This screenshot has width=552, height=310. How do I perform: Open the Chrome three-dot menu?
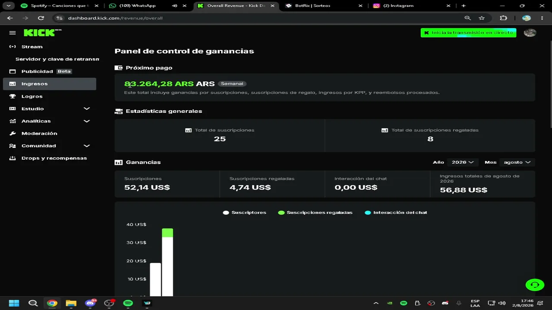point(542,18)
